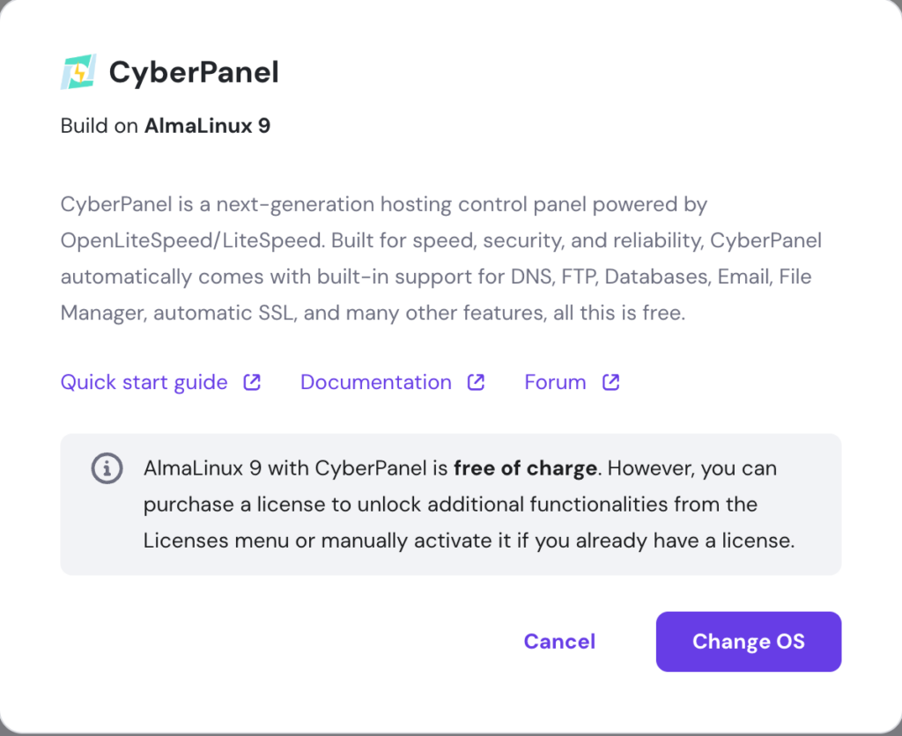Select the circled i information symbol
Screen dimensions: 902x736
pyautogui.click(x=107, y=468)
